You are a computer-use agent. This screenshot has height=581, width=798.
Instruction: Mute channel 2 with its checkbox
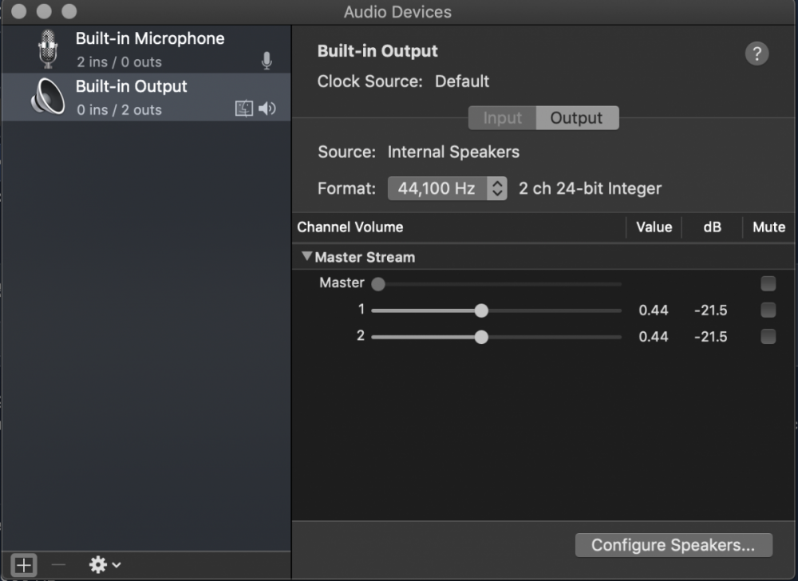(768, 337)
